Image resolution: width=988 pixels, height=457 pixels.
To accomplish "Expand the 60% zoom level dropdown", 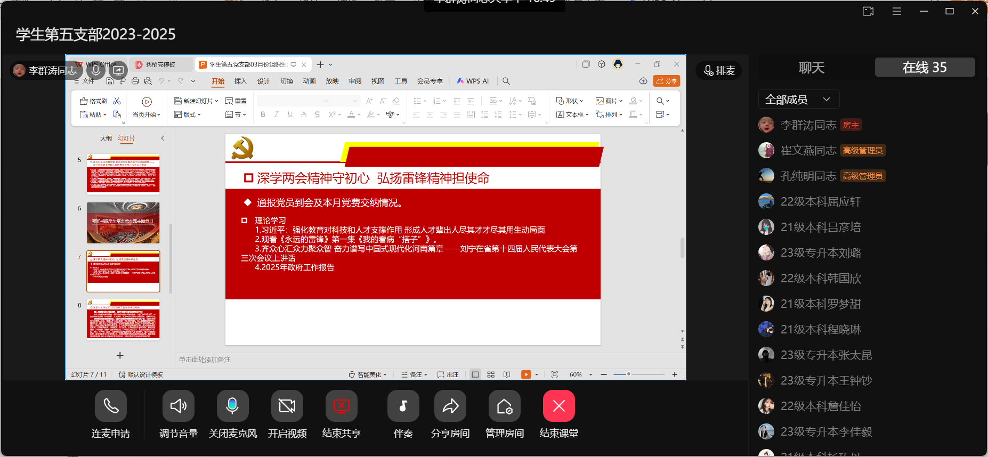I will point(590,375).
